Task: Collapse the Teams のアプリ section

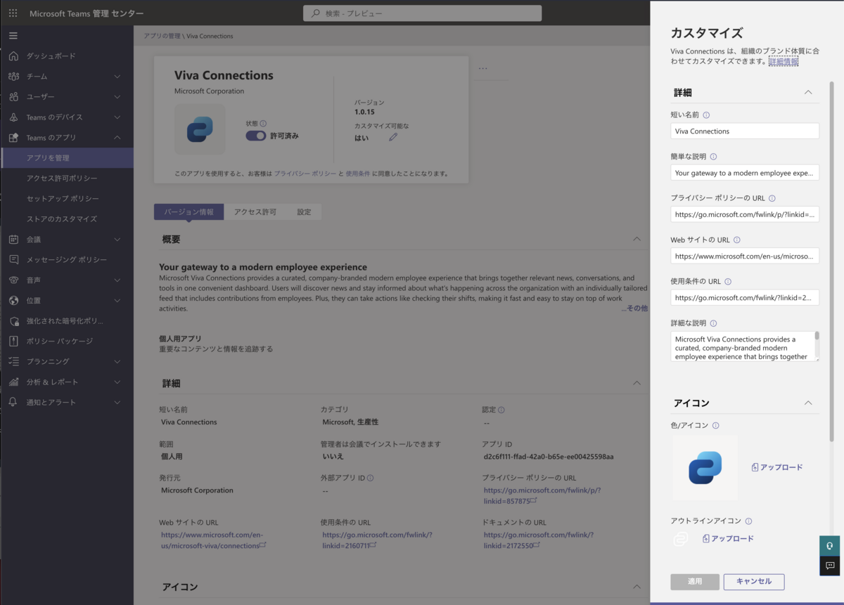Action: point(117,138)
